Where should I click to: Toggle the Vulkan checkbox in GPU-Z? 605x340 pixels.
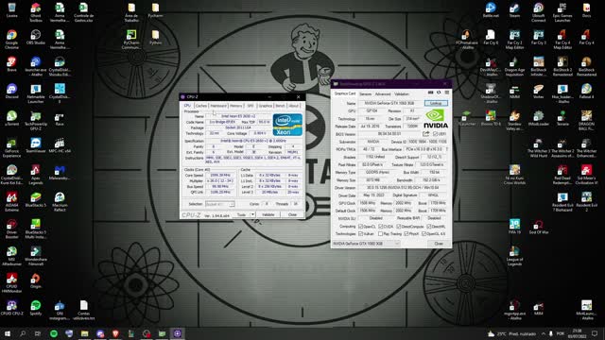coord(361,234)
